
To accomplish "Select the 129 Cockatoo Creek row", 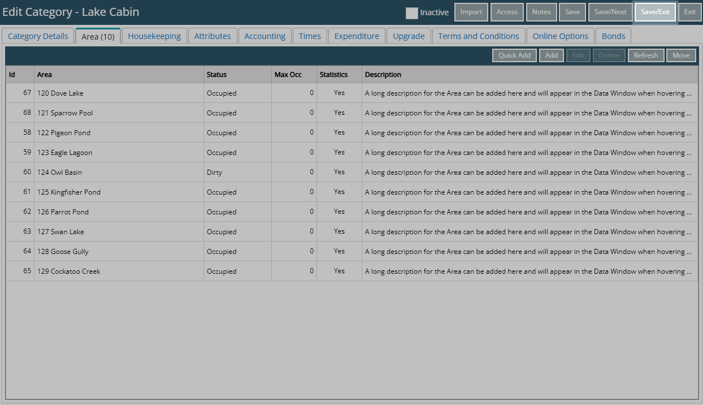I will click(x=352, y=271).
